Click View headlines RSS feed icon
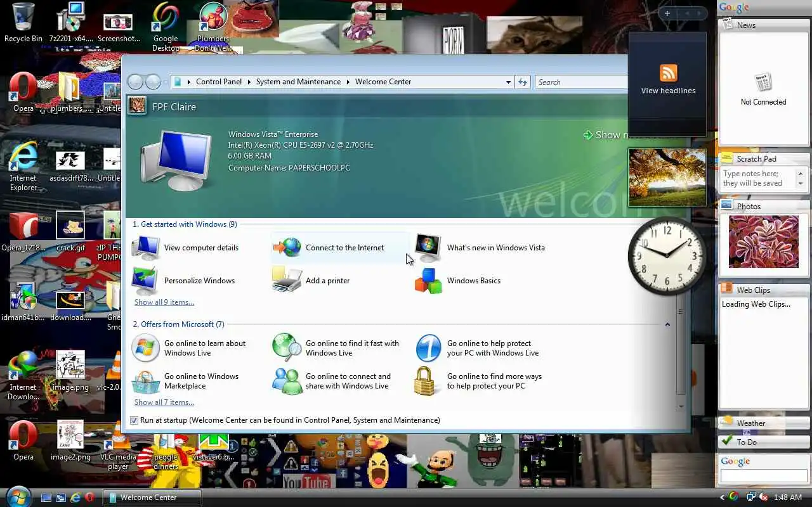Screen dimensions: 812x507 (x=668, y=73)
